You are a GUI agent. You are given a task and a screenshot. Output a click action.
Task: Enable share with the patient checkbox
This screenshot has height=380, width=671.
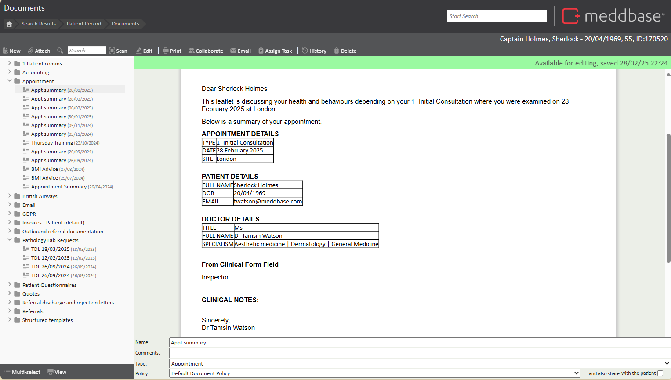coord(660,373)
